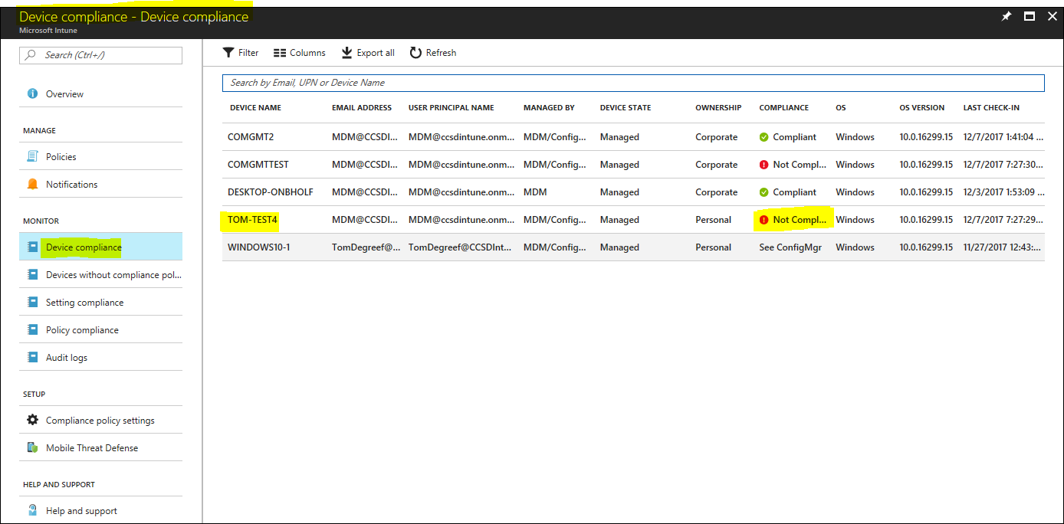Select Device compliance in Monitor section
Viewport: 1064px width, 524px height.
pos(100,247)
